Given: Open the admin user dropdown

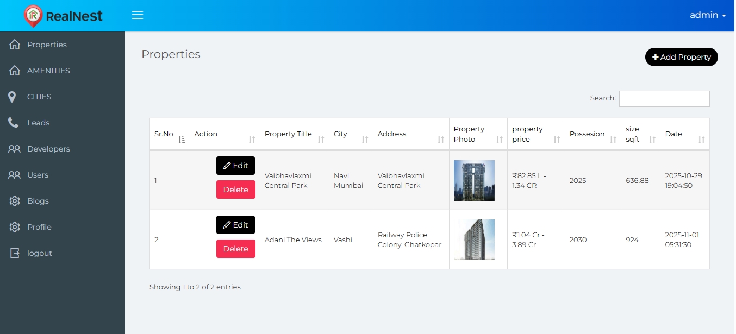Looking at the screenshot, I should coord(707,15).
